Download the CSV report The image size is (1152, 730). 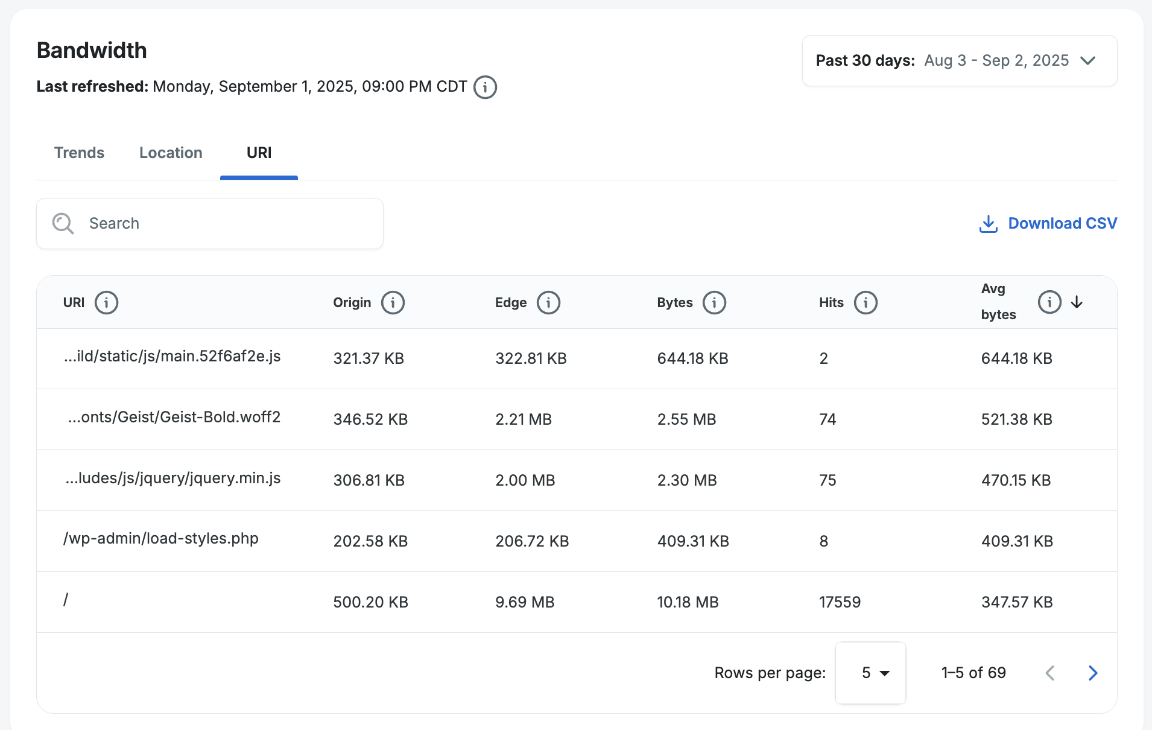(x=1048, y=223)
